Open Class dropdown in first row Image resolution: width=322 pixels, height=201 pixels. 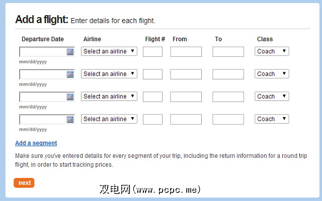[x=272, y=51]
